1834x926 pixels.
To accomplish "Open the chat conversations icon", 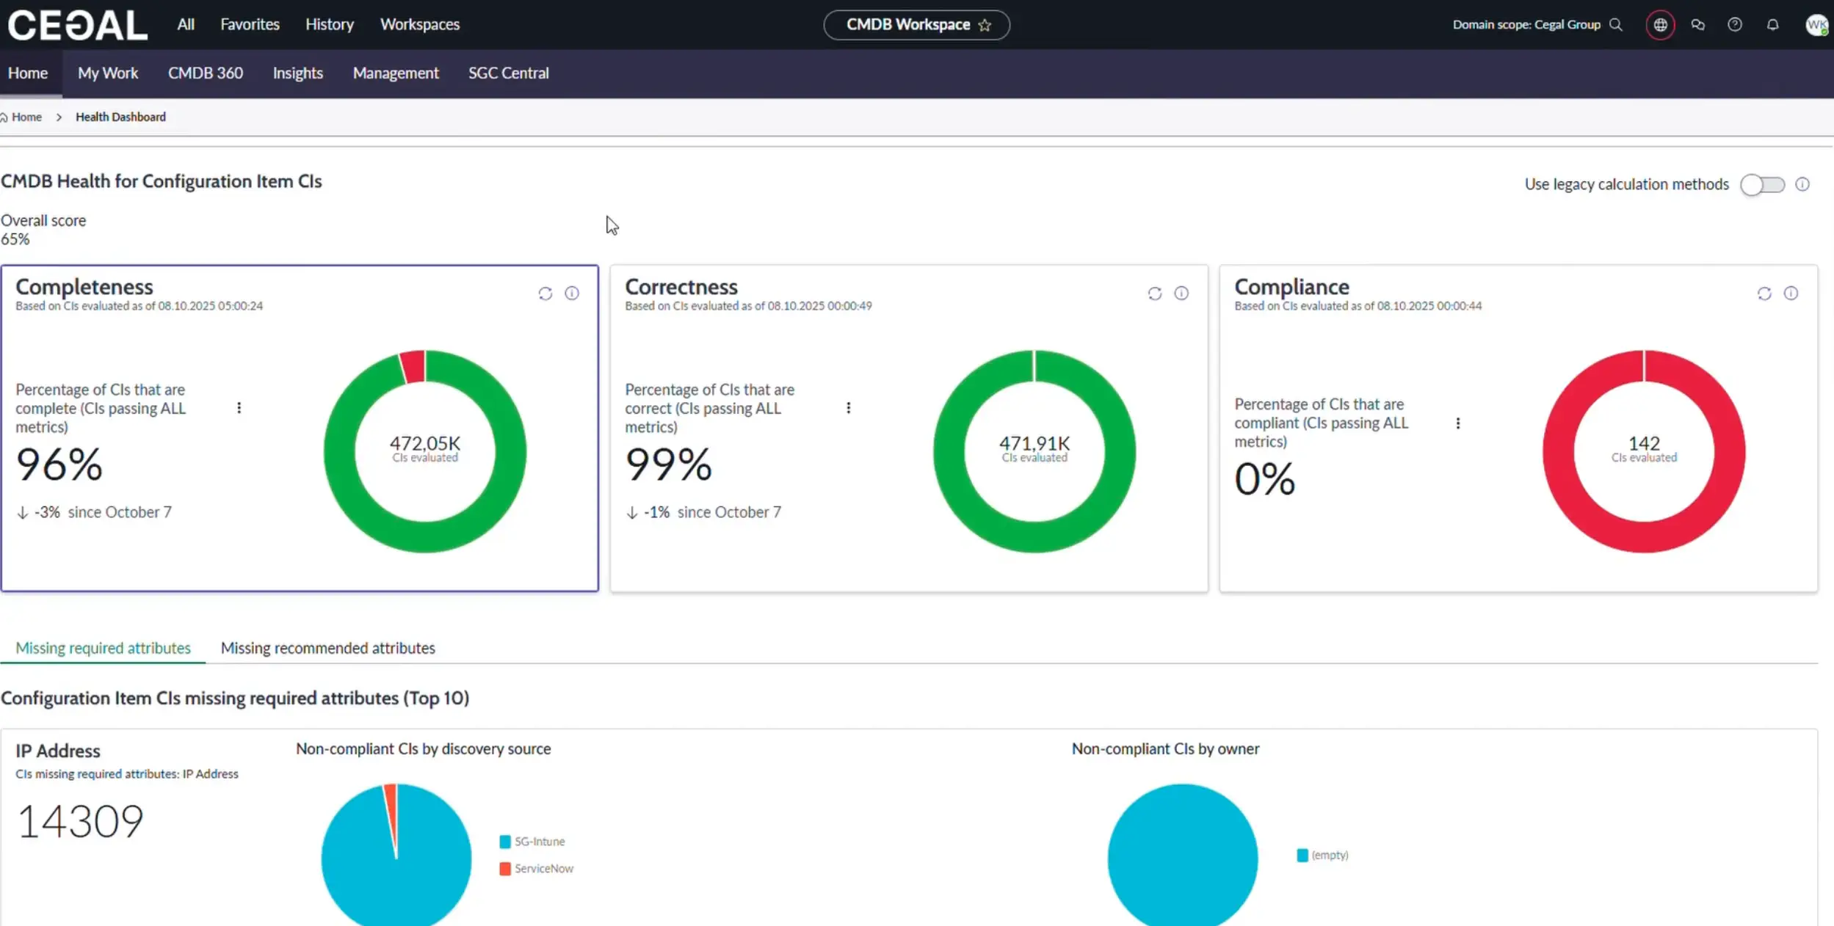I will click(1697, 25).
